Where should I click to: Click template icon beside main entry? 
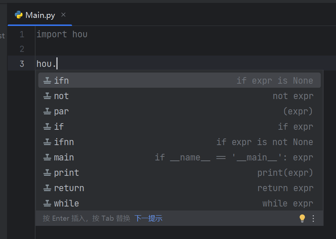47,157
